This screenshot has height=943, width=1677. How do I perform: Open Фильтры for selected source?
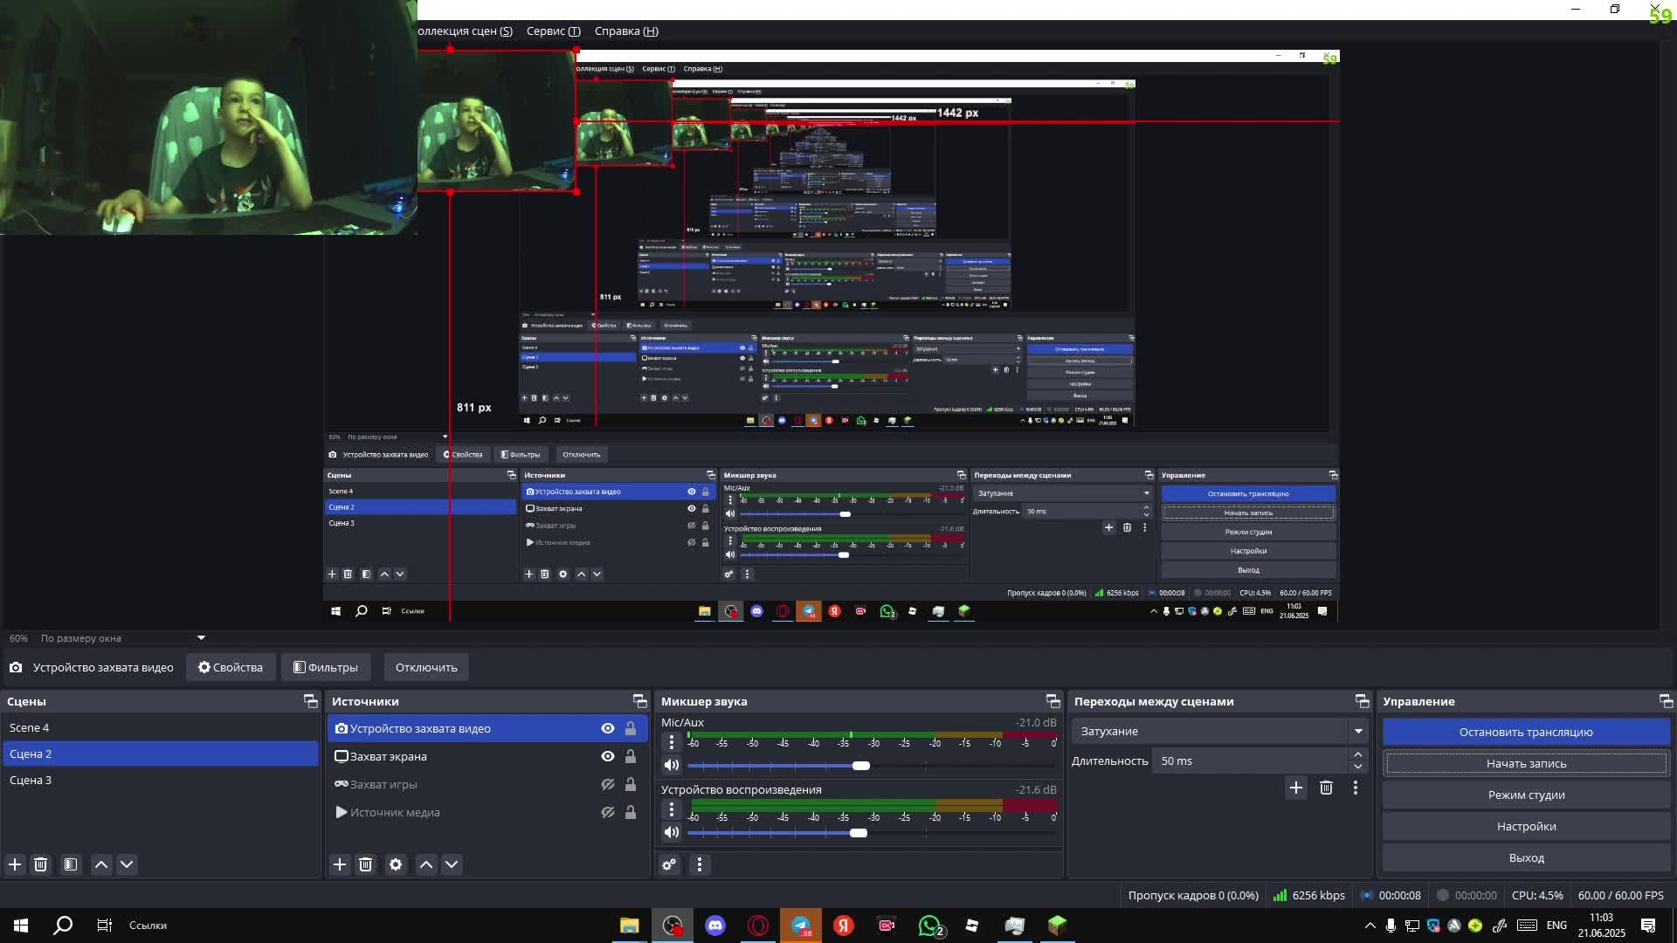[x=326, y=667]
